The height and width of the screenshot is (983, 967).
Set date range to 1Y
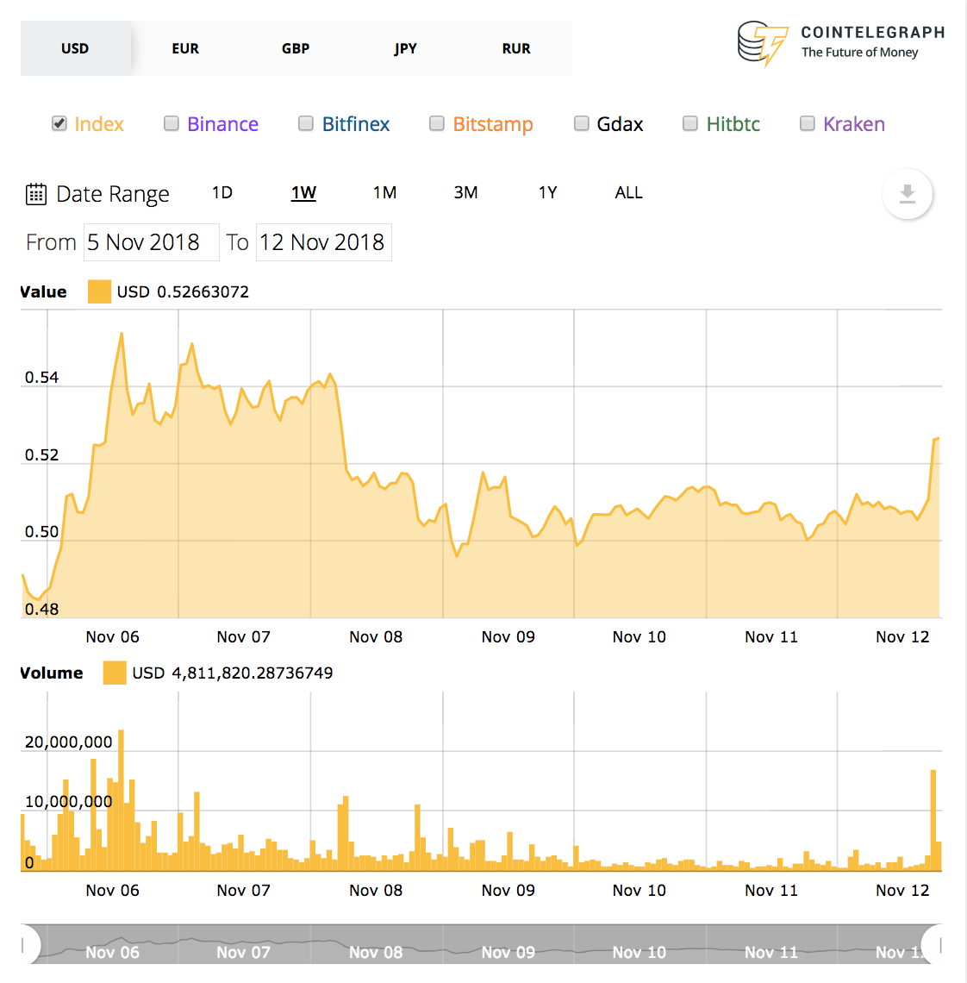tap(548, 192)
